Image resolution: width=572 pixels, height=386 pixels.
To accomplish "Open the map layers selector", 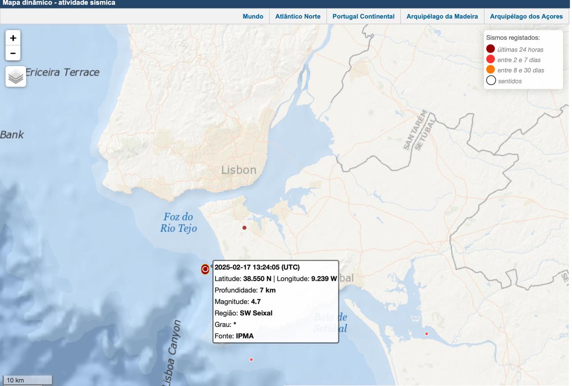I will click(16, 76).
